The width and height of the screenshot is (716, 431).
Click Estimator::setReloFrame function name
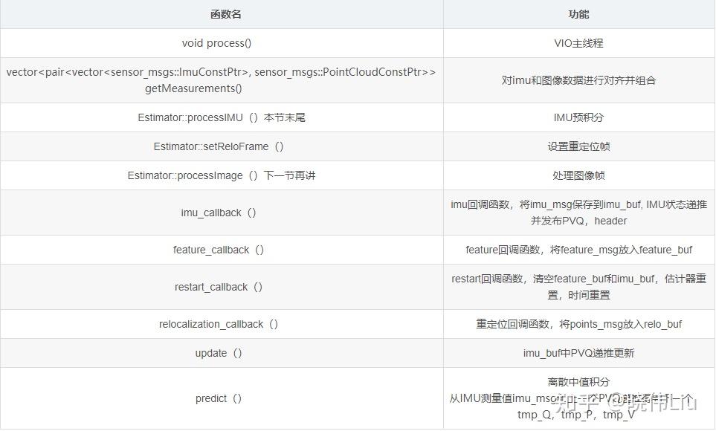220,146
